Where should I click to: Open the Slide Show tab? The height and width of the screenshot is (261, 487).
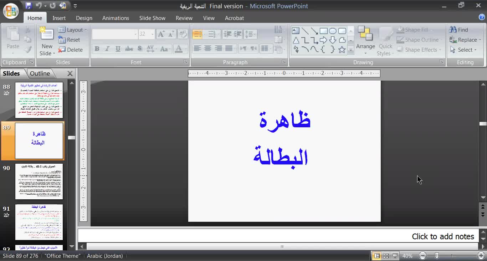[152, 18]
